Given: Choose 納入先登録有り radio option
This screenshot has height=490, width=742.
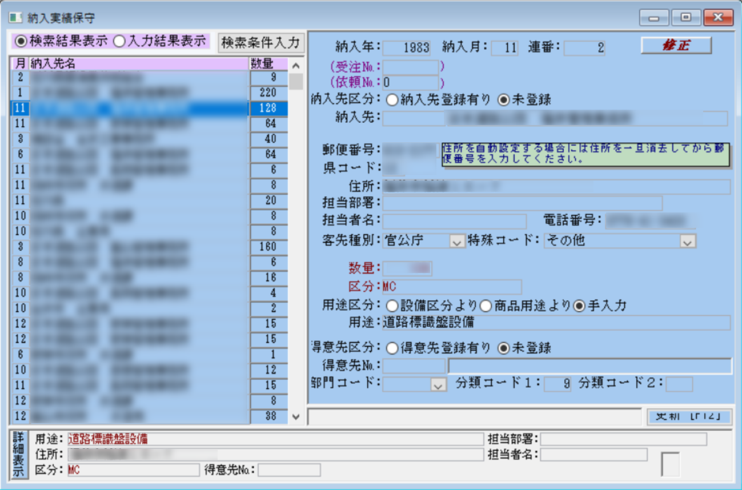Looking at the screenshot, I should pos(392,100).
